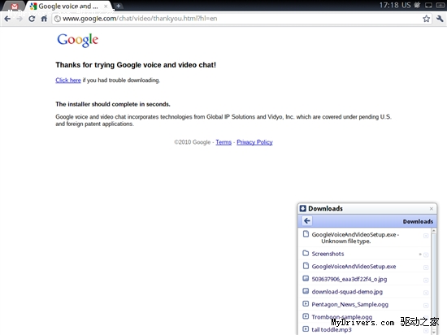Image resolution: width=447 pixels, height=335 pixels.
Task: Expand the Screenshots folder arrow
Action: [420, 254]
